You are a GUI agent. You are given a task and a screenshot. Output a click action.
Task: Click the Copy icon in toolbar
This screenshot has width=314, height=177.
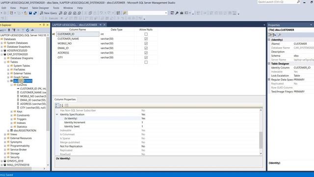pos(90,13)
